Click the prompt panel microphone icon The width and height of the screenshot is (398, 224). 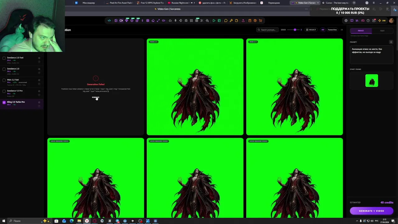(391, 42)
